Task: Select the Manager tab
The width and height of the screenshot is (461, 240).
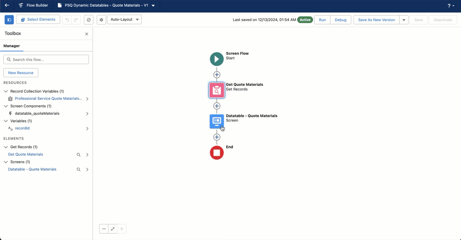Action: (x=12, y=46)
